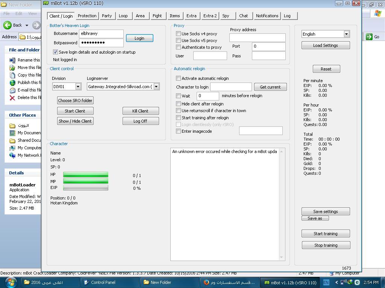Open the Party tab
Image resolution: width=385 pixels, height=288 pixels.
[107, 16]
